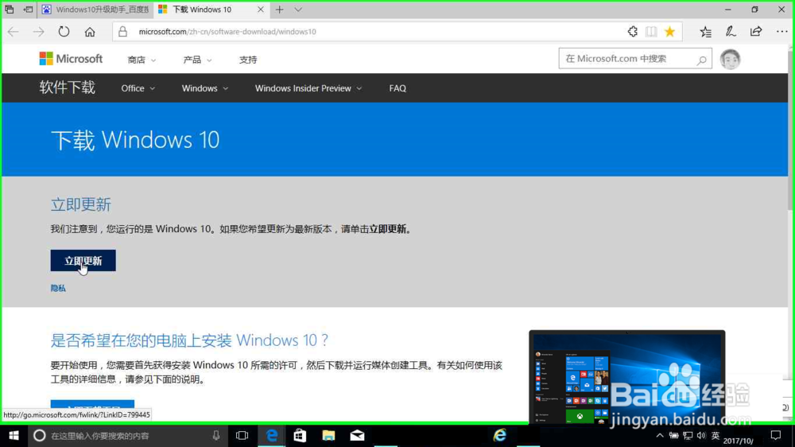Open the extensions puzzle icon in address bar
Viewport: 795px width, 447px height.
(x=632, y=32)
